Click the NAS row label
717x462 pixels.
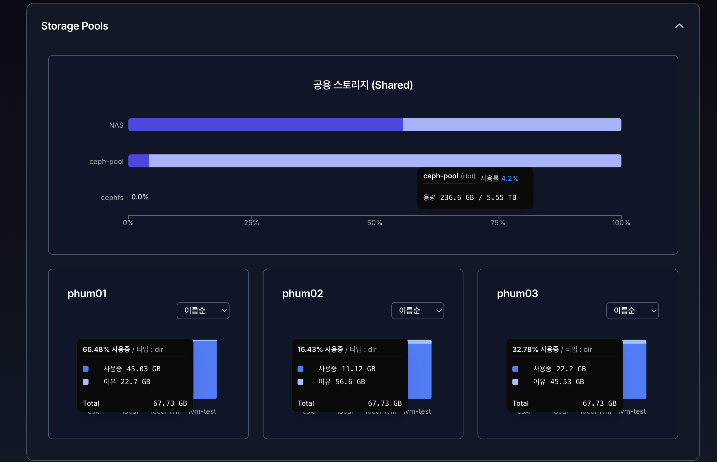[x=116, y=125]
